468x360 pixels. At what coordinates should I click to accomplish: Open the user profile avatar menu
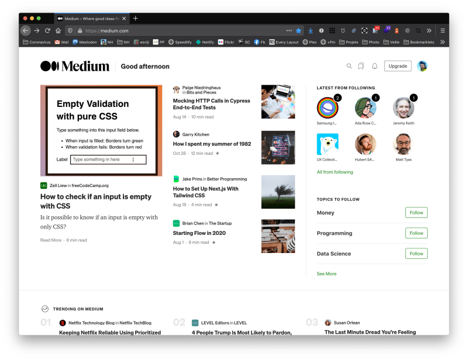pos(422,66)
